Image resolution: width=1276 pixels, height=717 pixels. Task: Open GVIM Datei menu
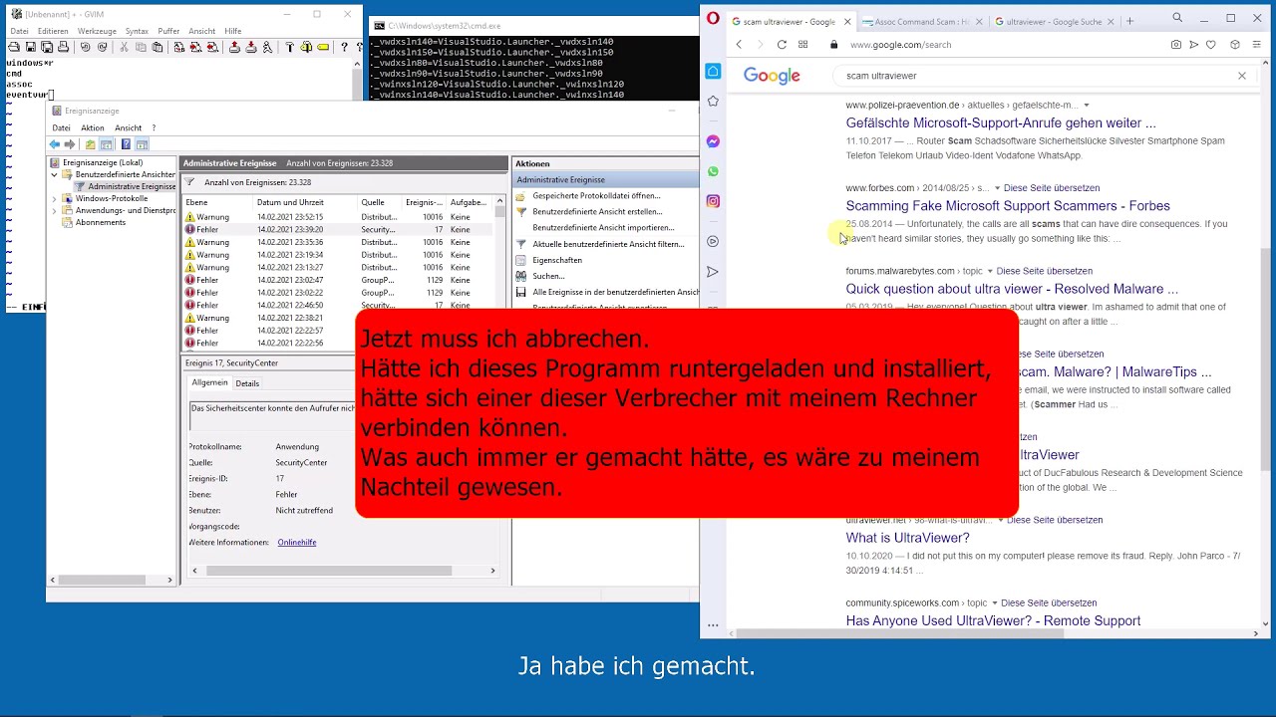click(x=20, y=31)
